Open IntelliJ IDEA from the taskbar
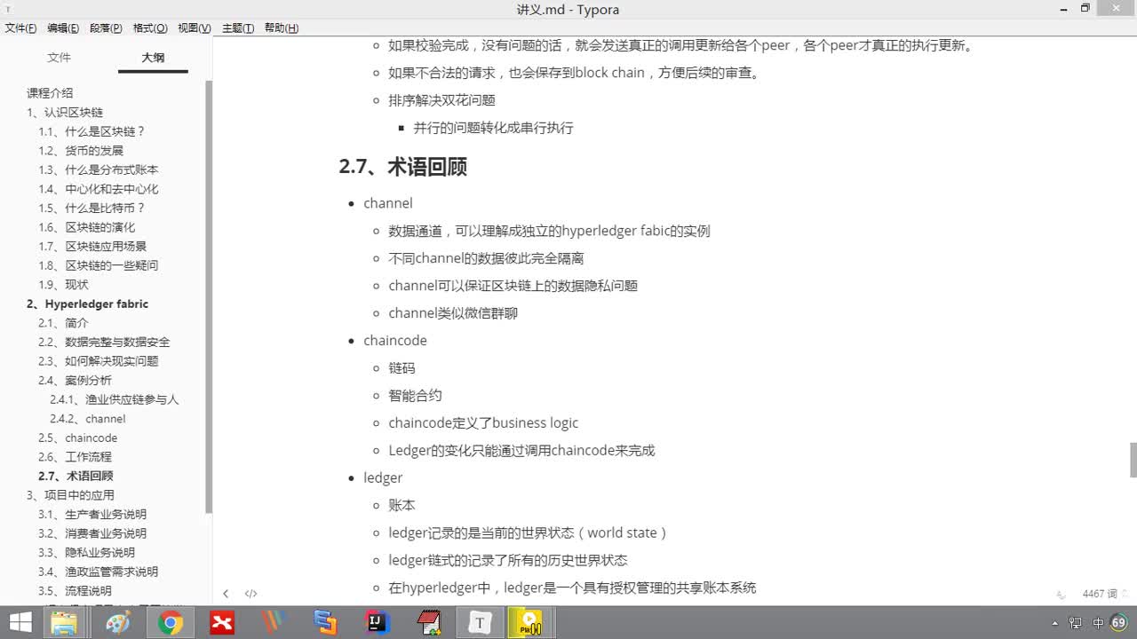 pyautogui.click(x=378, y=623)
